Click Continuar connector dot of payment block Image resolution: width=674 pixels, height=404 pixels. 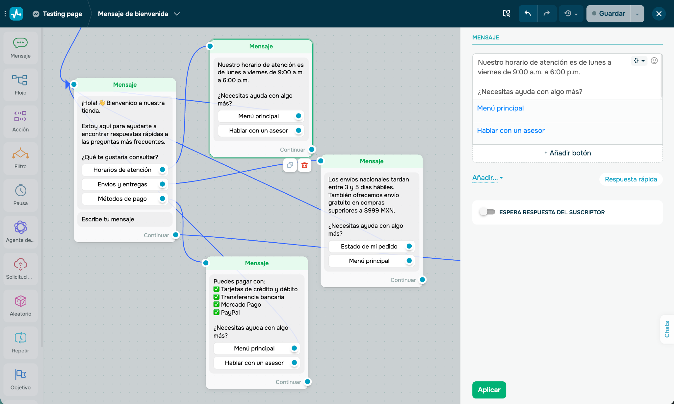308,382
